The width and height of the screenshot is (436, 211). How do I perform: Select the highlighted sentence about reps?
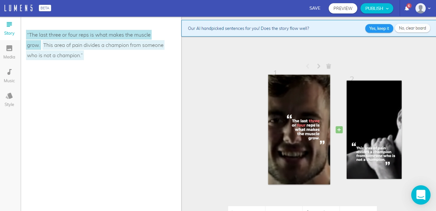89,40
